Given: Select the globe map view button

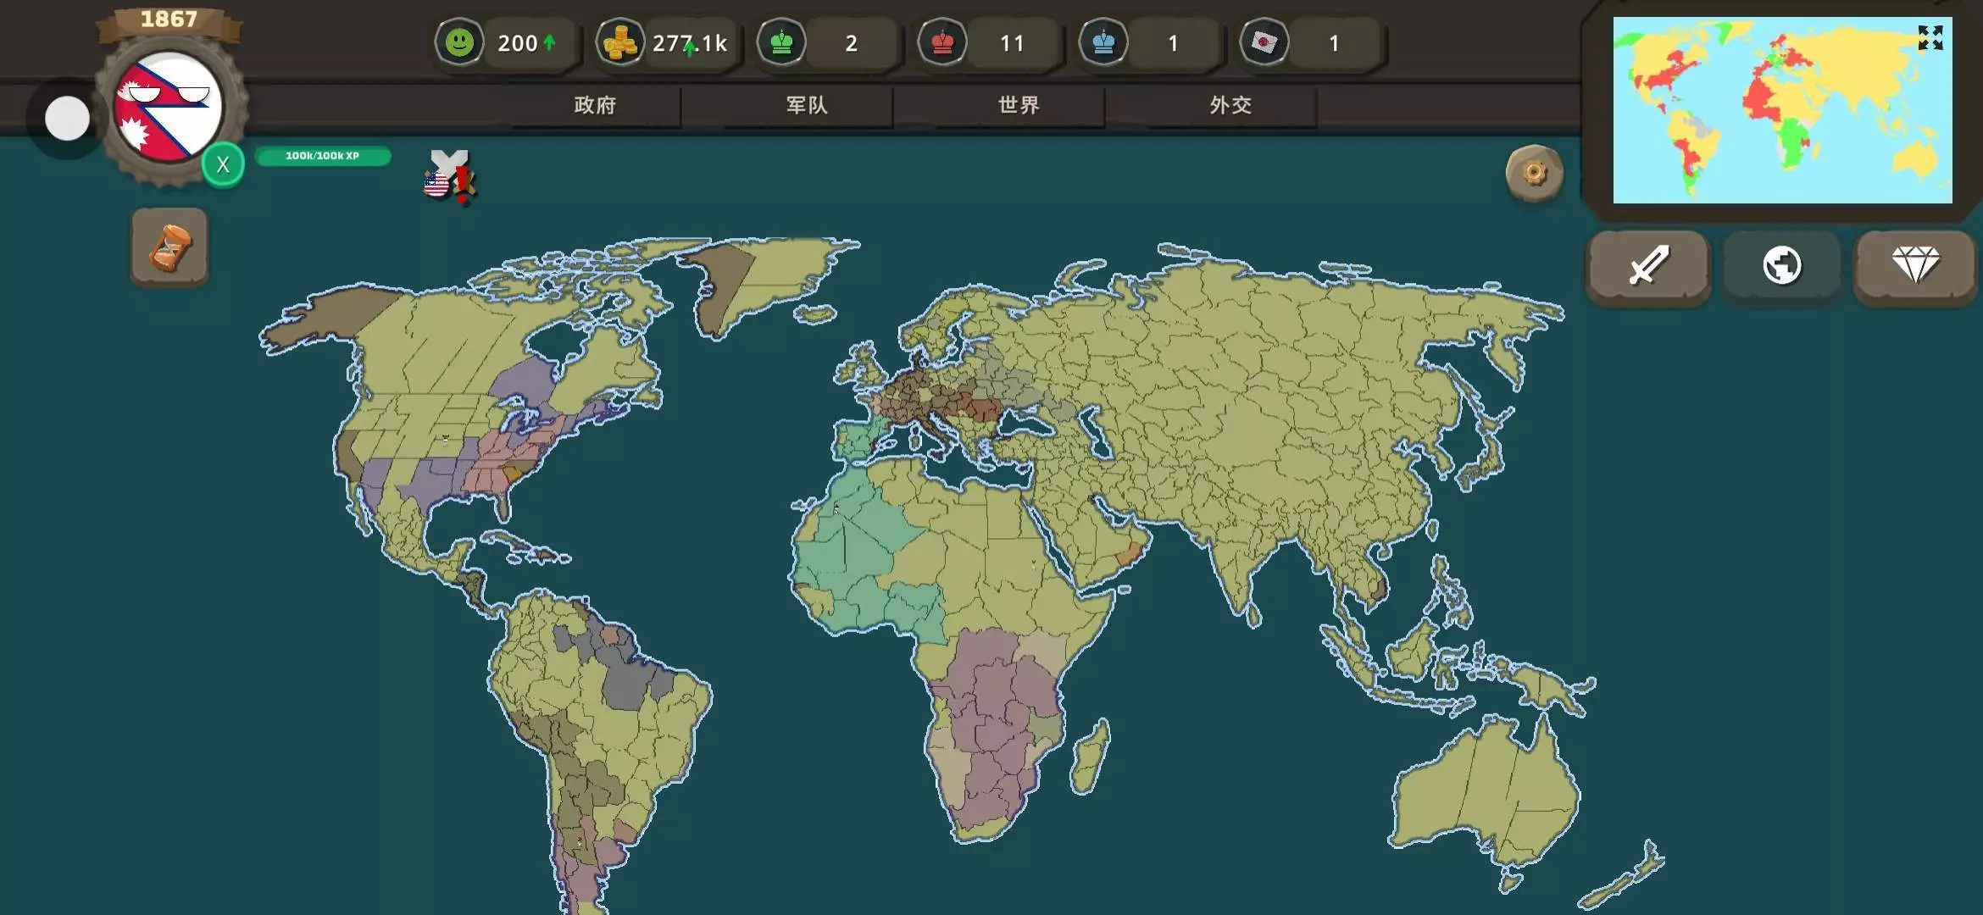Looking at the screenshot, I should point(1781,266).
